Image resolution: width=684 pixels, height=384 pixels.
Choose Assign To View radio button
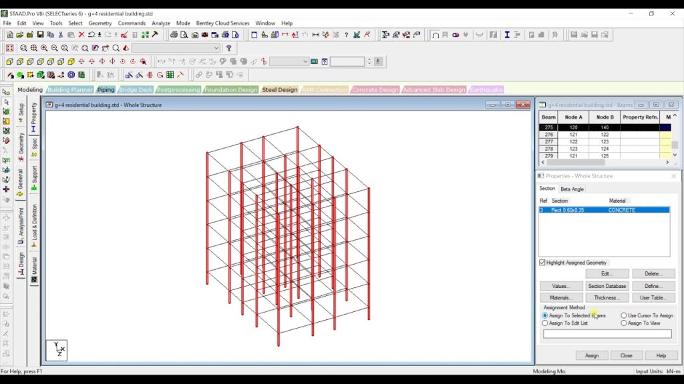625,323
